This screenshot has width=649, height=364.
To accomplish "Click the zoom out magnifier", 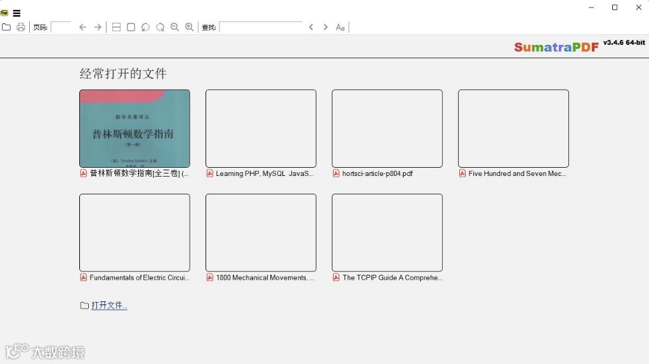I will click(174, 27).
